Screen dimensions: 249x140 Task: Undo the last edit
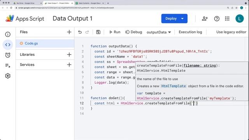tap(80, 32)
